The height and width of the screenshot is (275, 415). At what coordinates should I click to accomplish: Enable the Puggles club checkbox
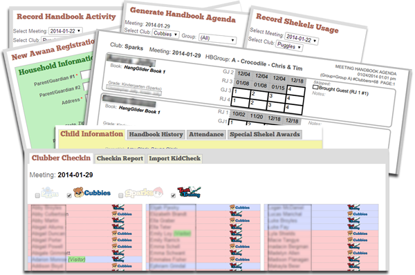click(37, 196)
